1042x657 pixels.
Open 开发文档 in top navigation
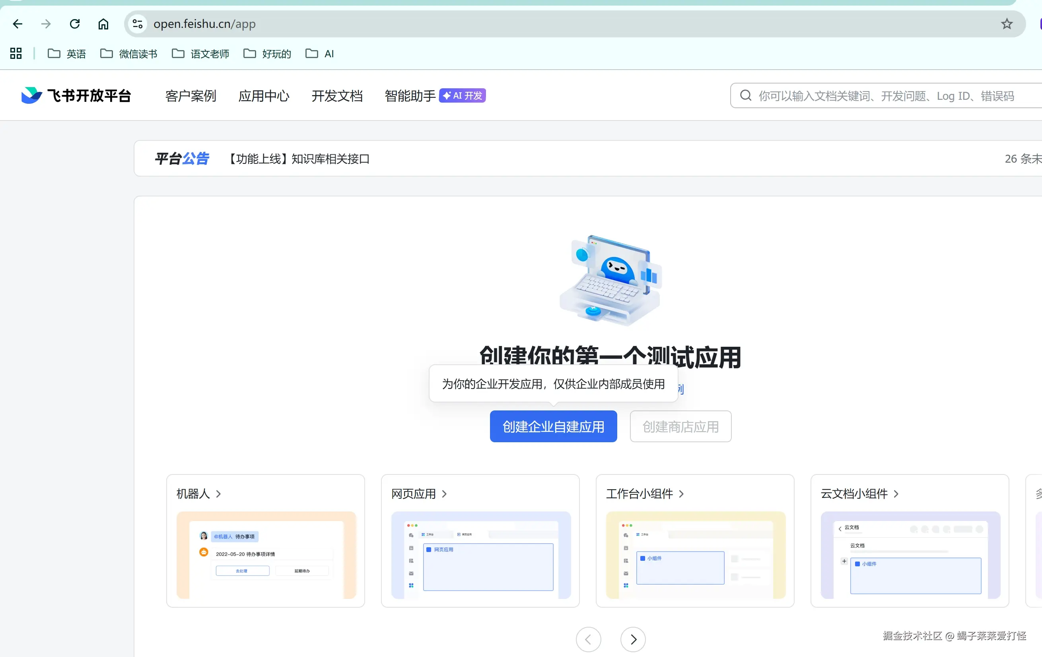point(337,96)
